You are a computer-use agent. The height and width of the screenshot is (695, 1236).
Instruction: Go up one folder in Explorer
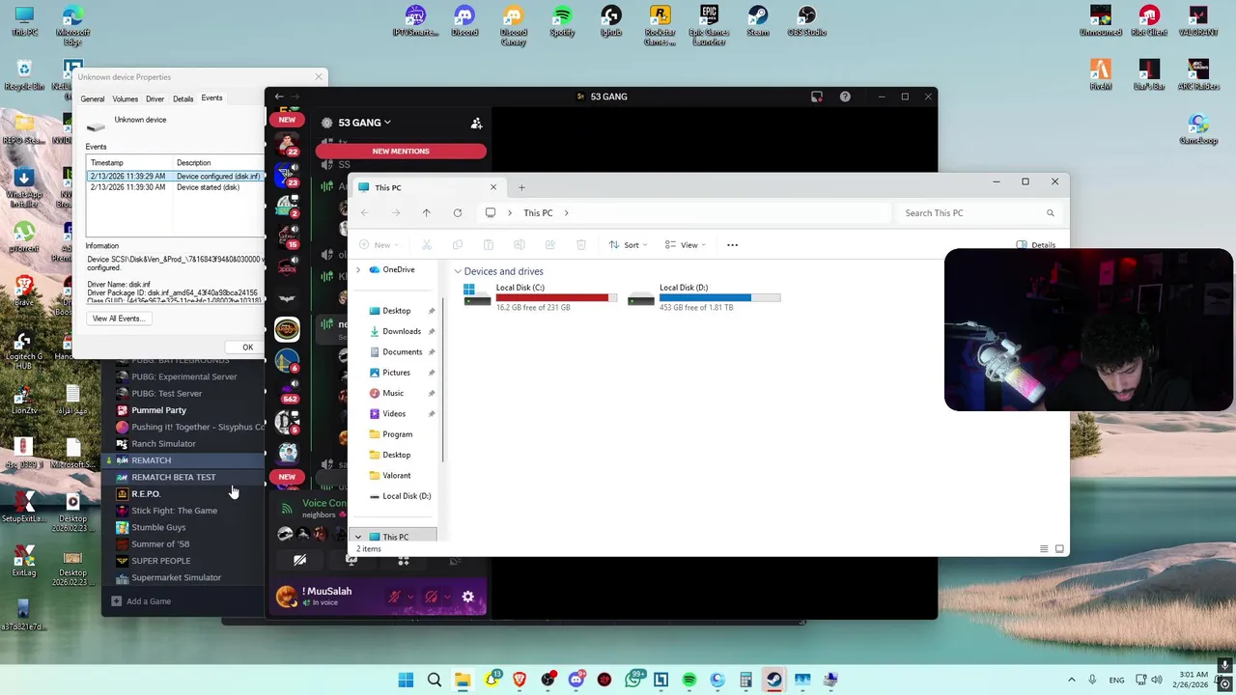coord(426,212)
